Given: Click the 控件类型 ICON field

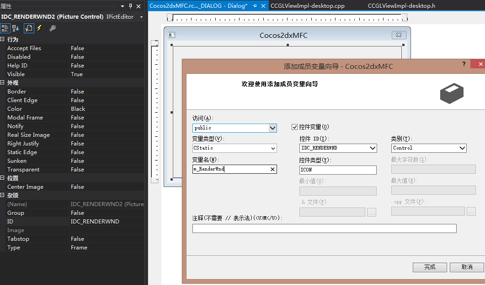Looking at the screenshot, I should pos(338,170).
